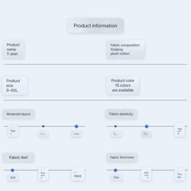This screenshot has height=191, width=191.
Task: Click the Moderate layout label
Action: pyautogui.click(x=18, y=114)
